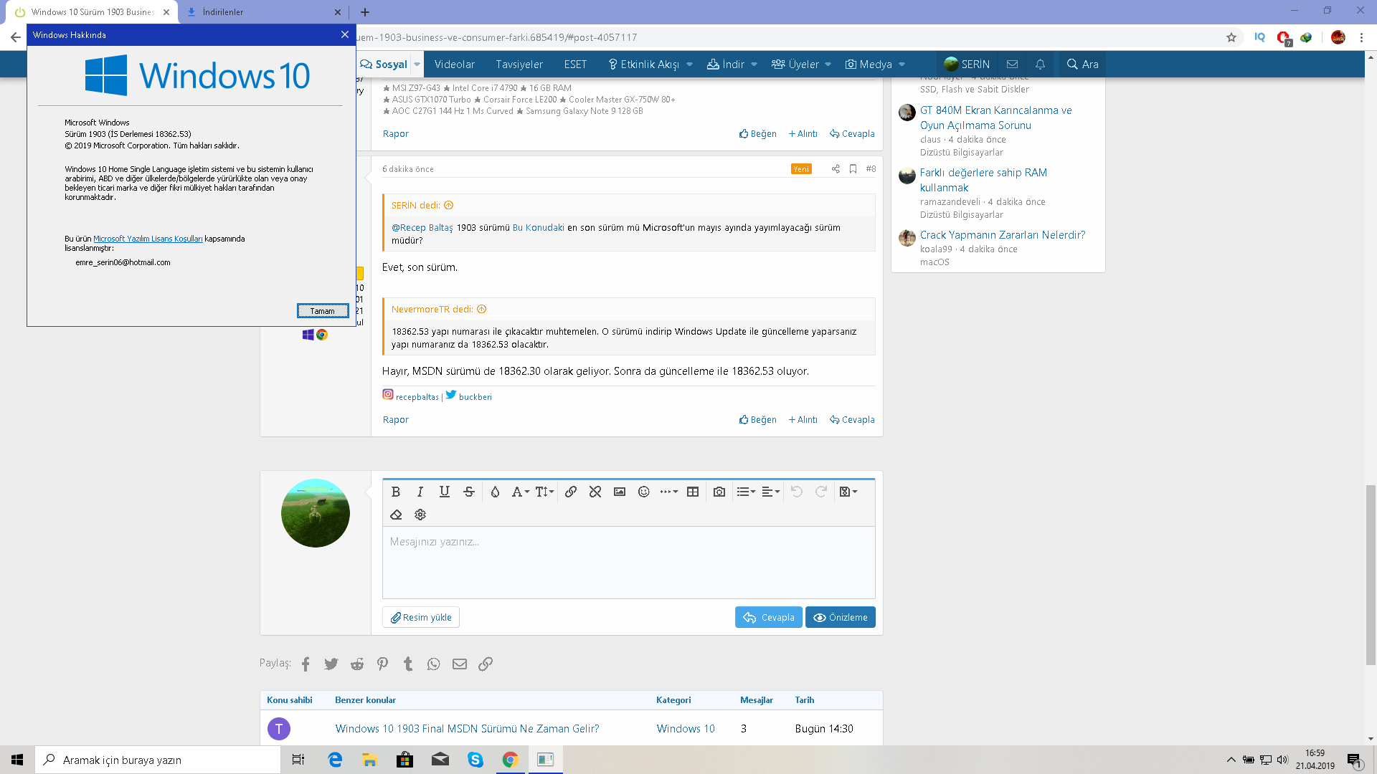Click the insert image icon
Image resolution: width=1377 pixels, height=774 pixels.
tap(620, 492)
